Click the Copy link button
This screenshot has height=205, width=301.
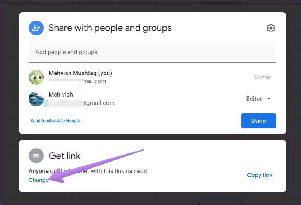point(259,175)
